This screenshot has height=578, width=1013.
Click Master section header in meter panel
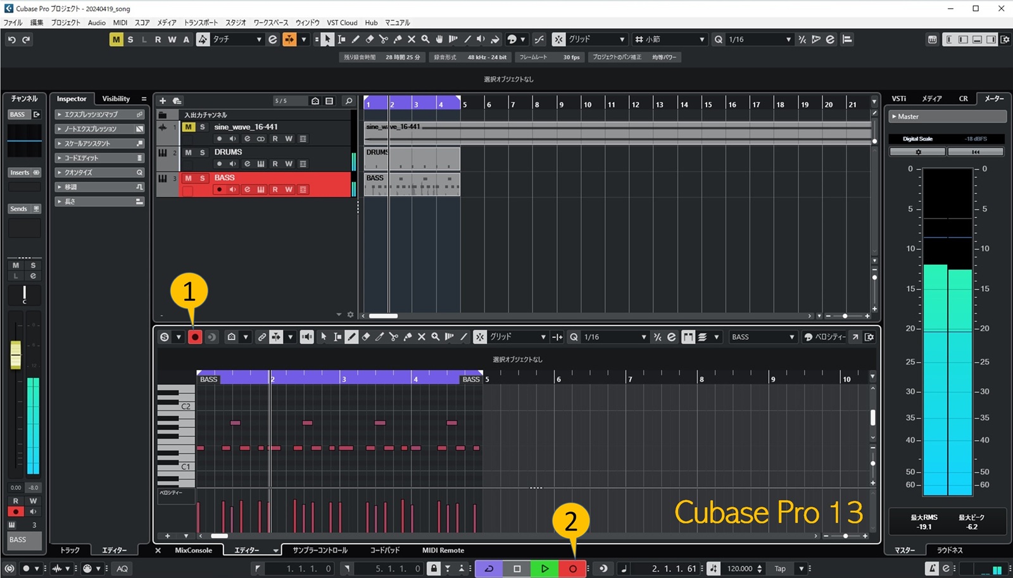[x=947, y=116]
